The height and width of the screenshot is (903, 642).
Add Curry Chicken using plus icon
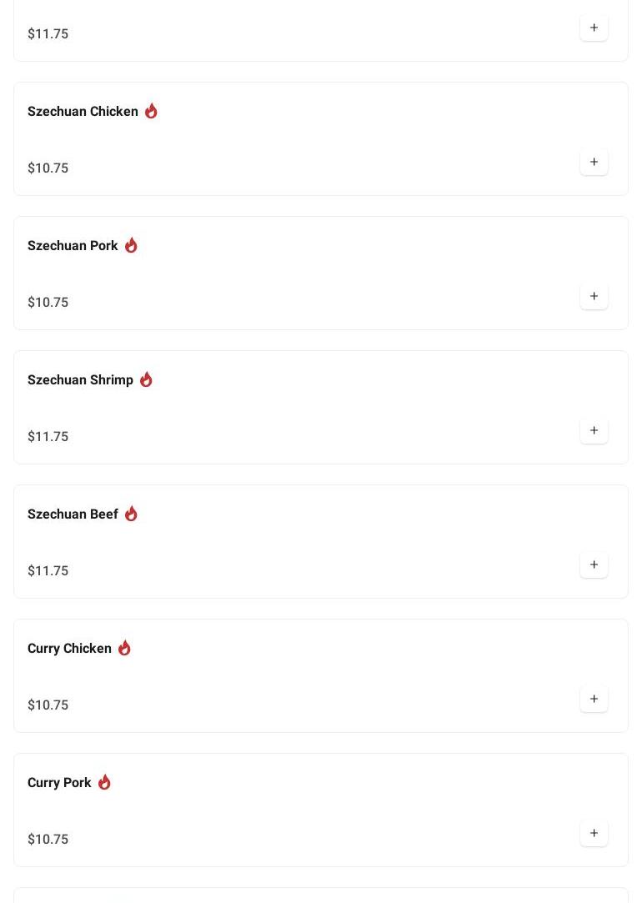coord(594,699)
